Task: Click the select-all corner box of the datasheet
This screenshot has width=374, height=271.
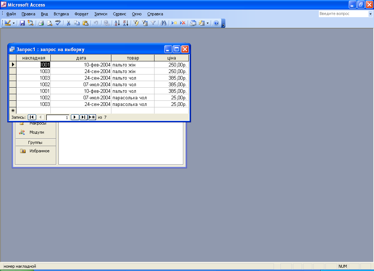Action: tap(13, 58)
